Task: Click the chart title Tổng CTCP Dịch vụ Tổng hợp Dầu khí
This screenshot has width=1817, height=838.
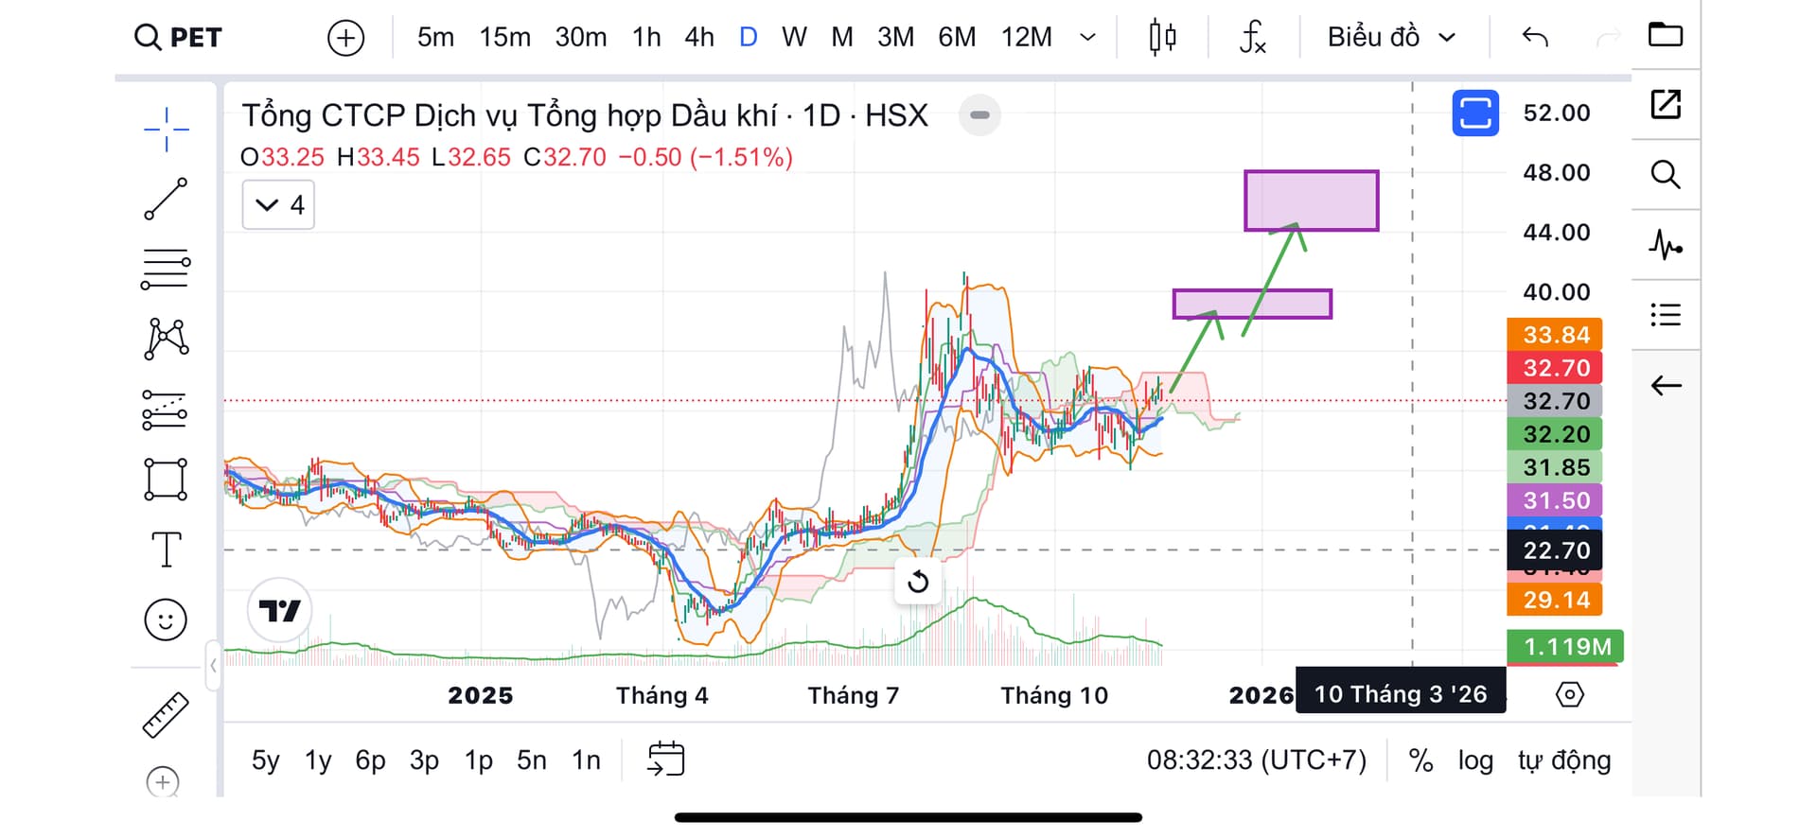Action: coord(510,115)
